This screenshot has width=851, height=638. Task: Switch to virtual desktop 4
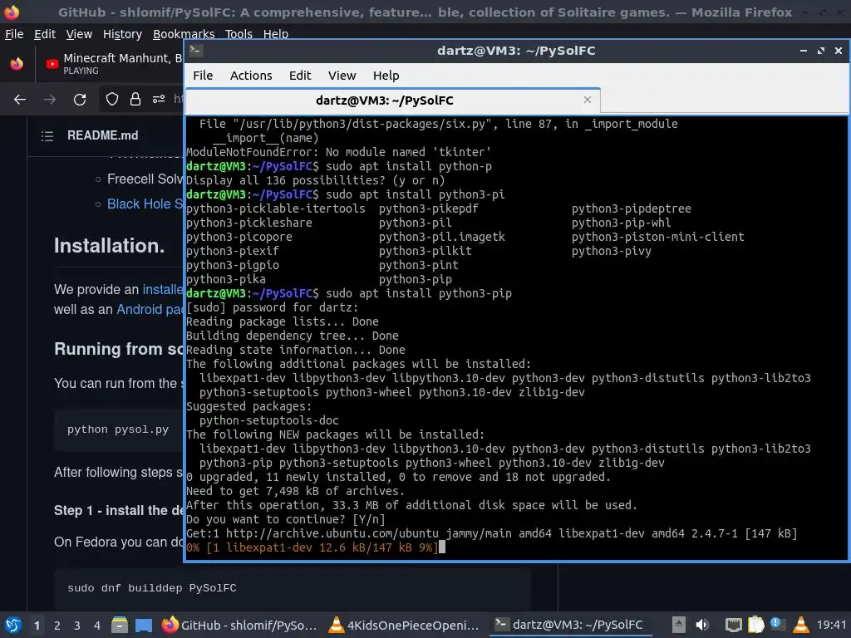pyautogui.click(x=97, y=626)
